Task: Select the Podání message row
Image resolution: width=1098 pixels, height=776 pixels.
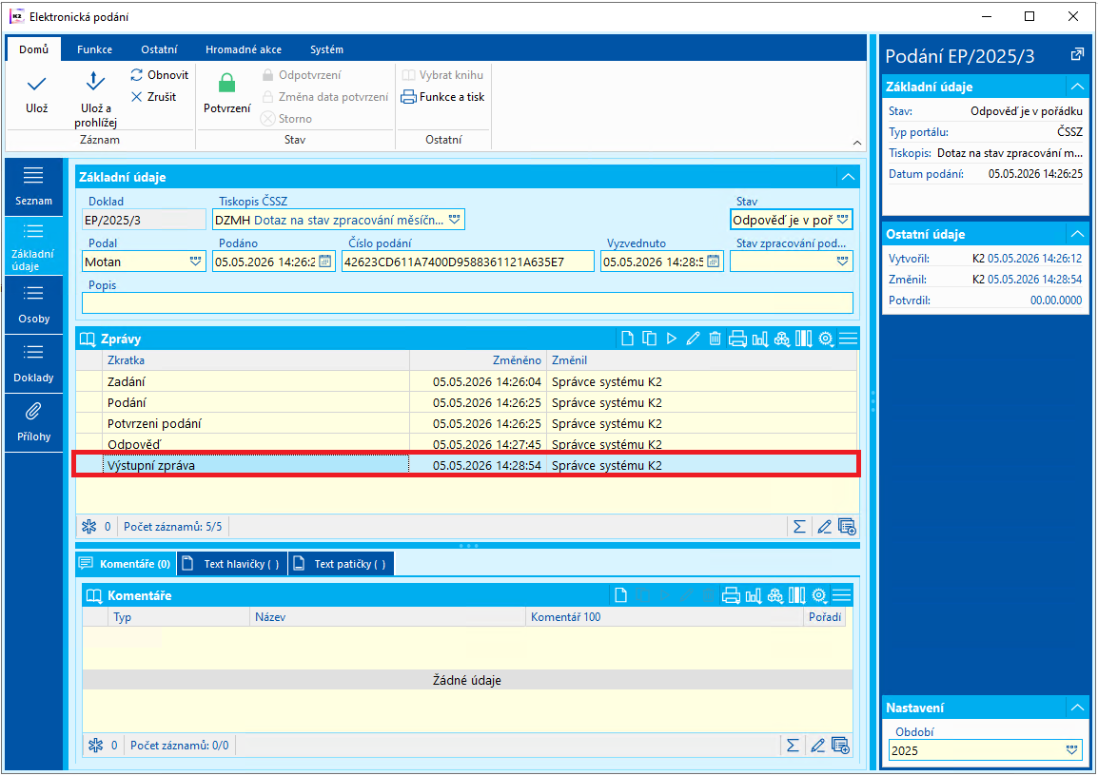Action: (x=466, y=402)
